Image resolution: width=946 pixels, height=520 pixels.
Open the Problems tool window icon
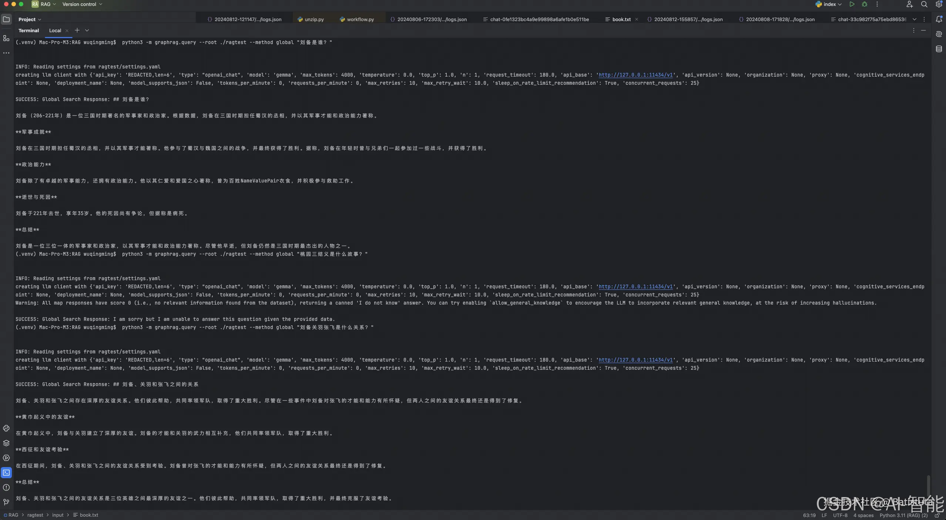click(6, 487)
